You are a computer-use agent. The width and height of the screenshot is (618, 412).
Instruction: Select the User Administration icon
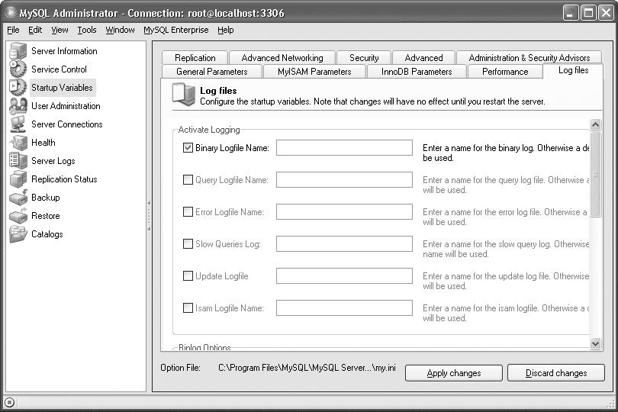pos(18,106)
